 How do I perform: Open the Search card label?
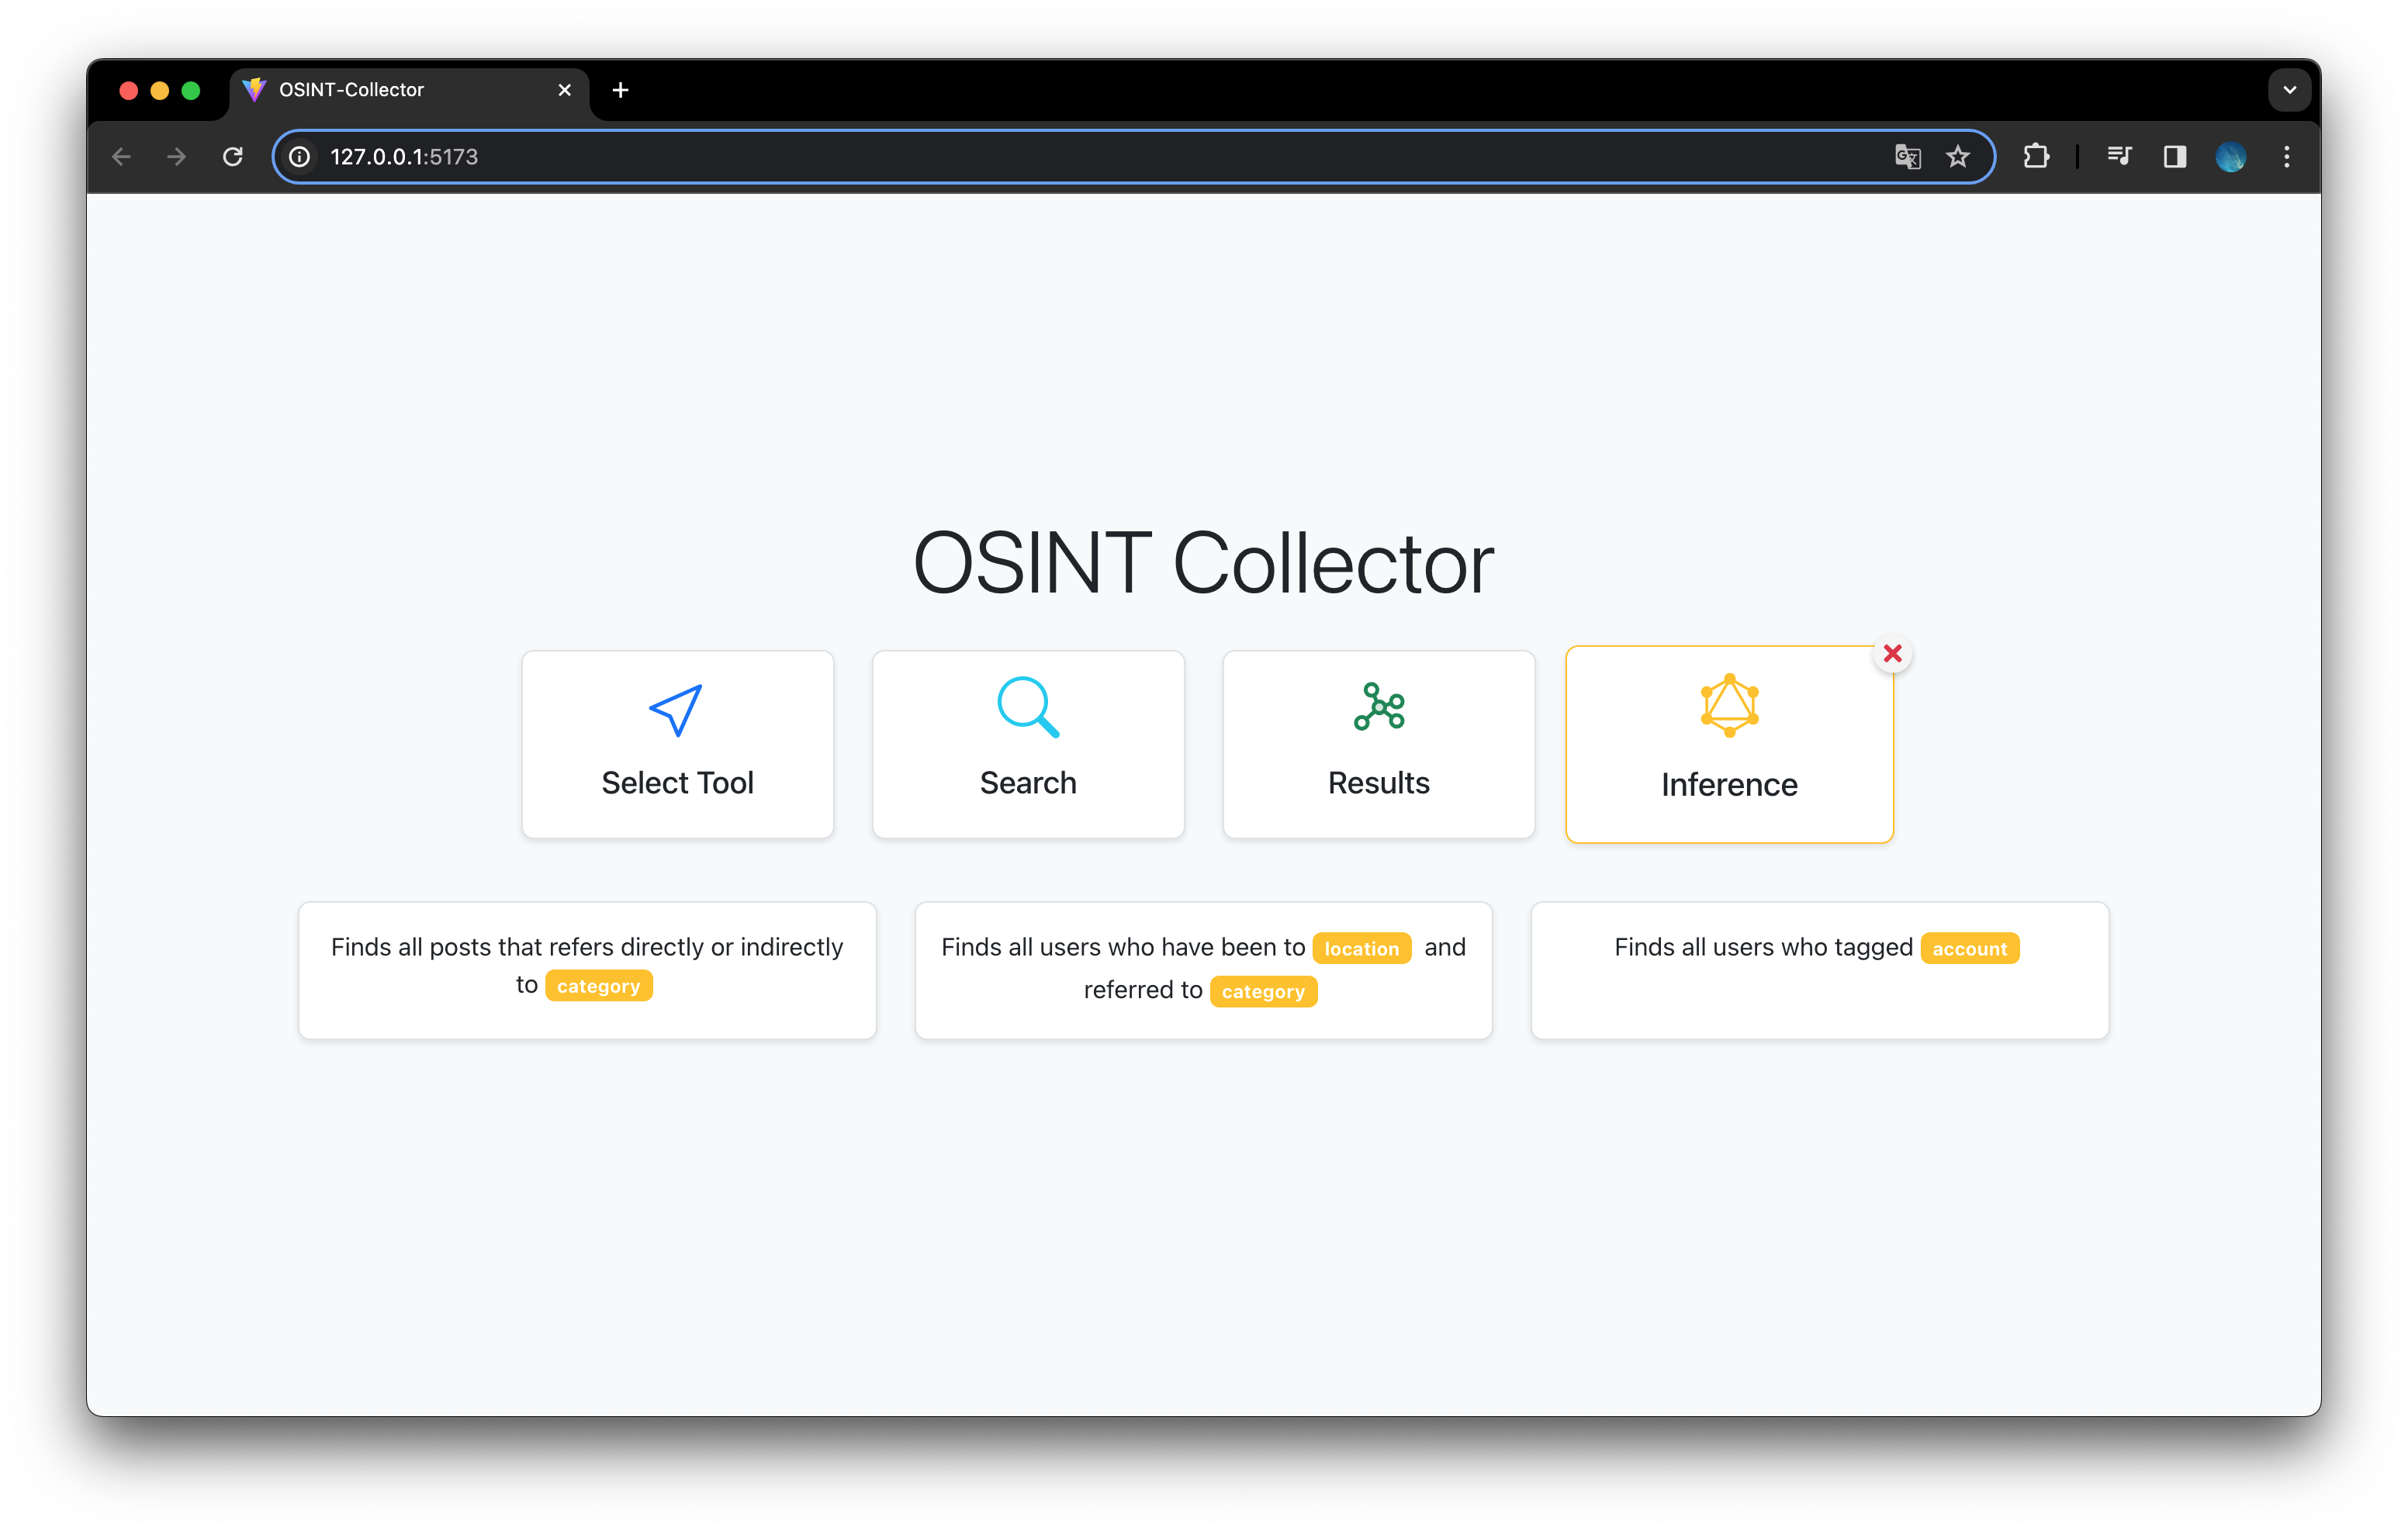[x=1028, y=783]
